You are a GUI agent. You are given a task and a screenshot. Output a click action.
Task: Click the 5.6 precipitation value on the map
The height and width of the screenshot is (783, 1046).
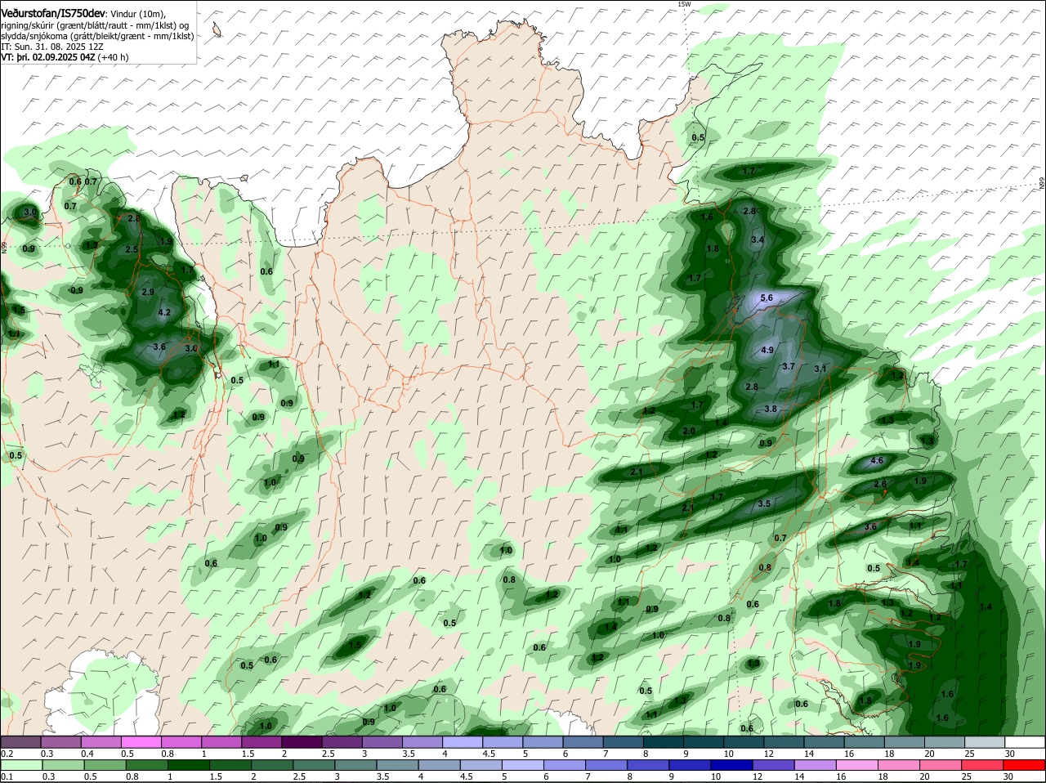767,298
